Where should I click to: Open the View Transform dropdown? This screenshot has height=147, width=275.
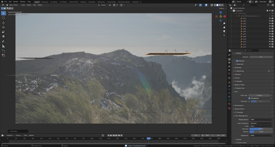click(261, 123)
